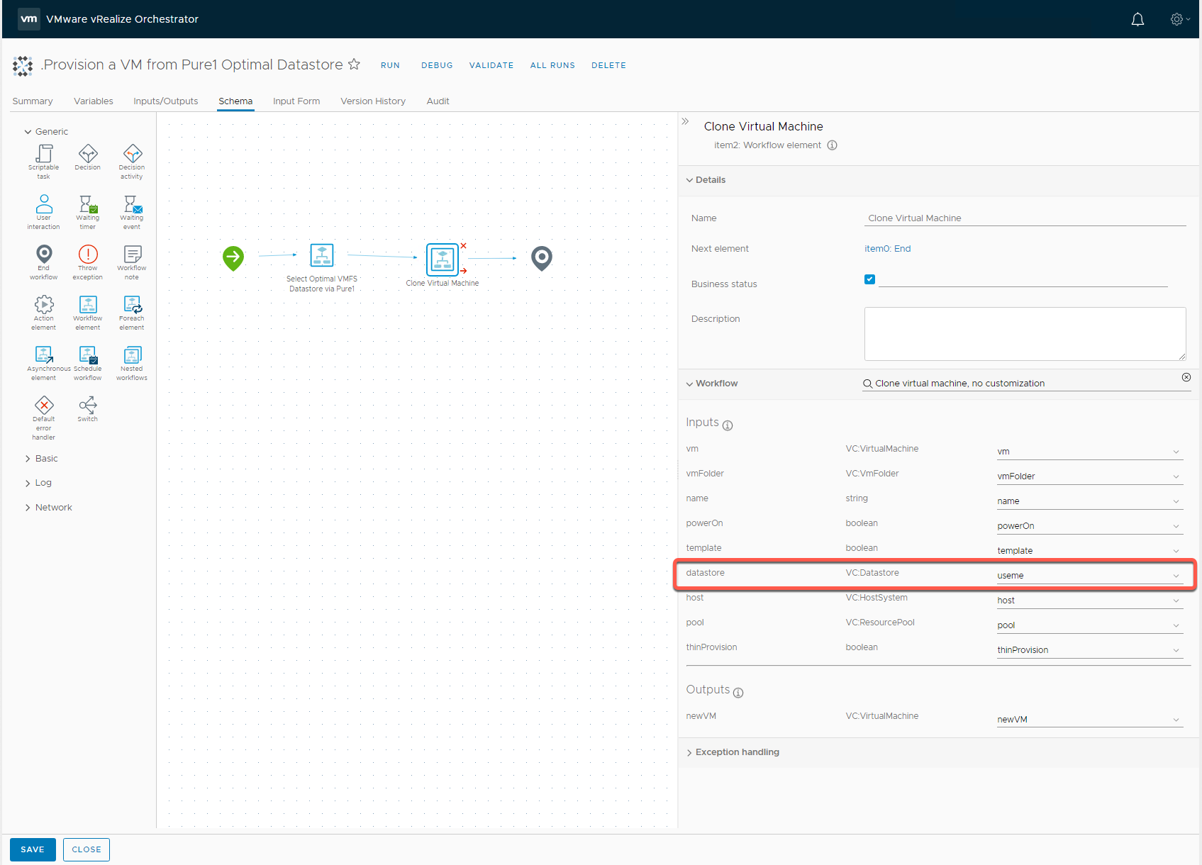The image size is (1202, 865).
Task: Switch to the Inputs/Outputs tab
Action: point(166,101)
